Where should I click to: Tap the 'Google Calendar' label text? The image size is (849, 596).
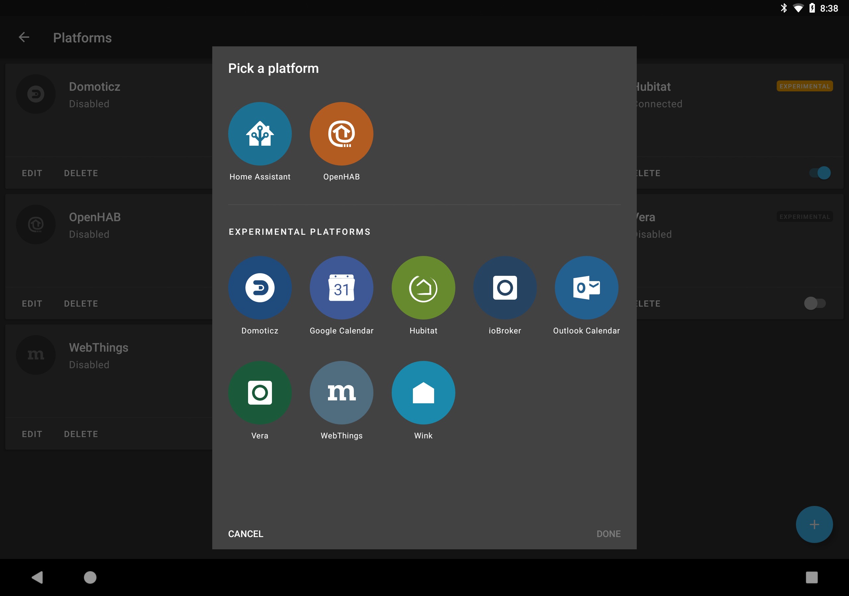341,330
